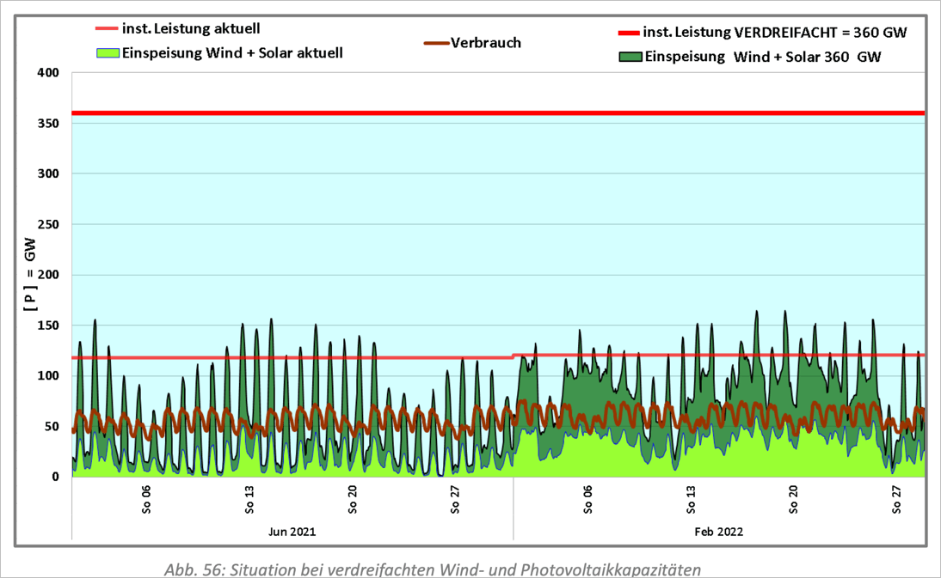Screen dimensions: 941x578
Task: Click the y-axis value 350
Action: (x=48, y=124)
